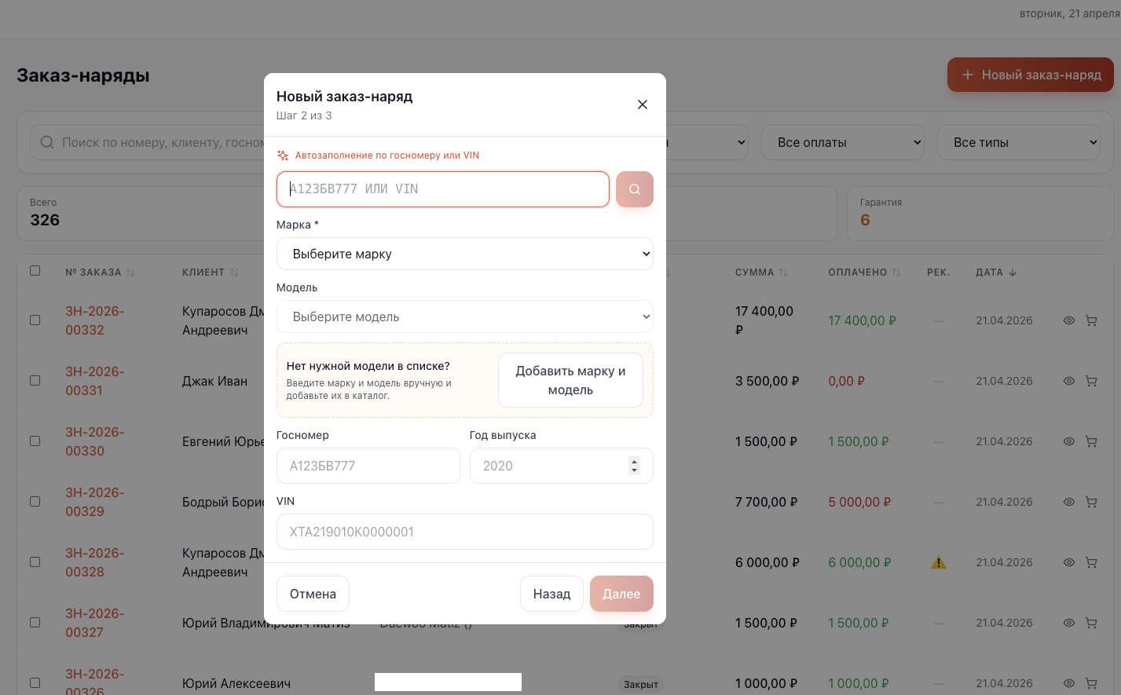Screen dimensions: 1121x695
Task: Open the Все типы filter dropdown
Action: [1018, 142]
